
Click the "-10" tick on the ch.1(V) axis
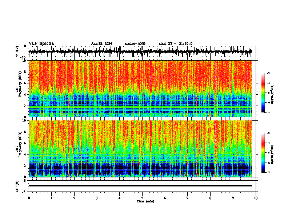point(24,57)
